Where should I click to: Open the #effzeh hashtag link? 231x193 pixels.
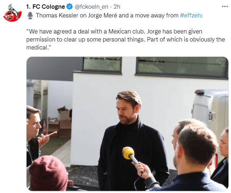coord(190,15)
